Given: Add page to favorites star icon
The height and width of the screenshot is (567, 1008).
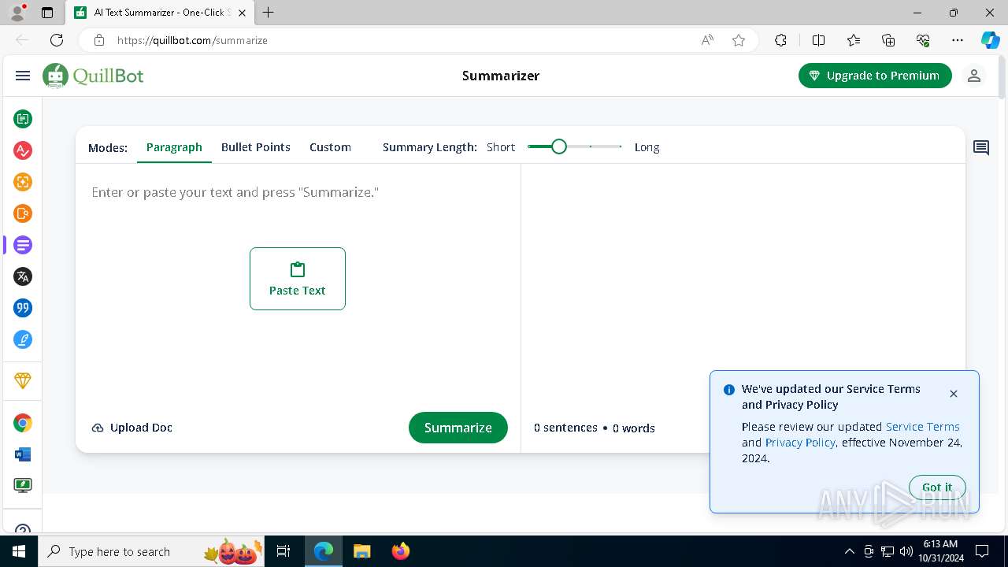Looking at the screenshot, I should [739, 40].
